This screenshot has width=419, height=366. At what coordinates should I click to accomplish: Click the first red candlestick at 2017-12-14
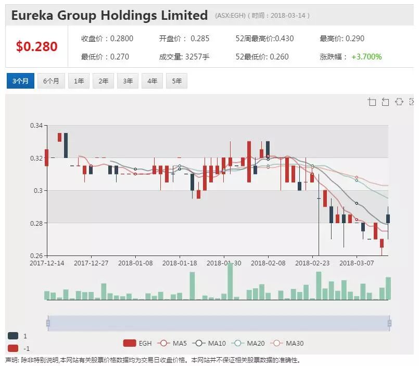pos(46,157)
